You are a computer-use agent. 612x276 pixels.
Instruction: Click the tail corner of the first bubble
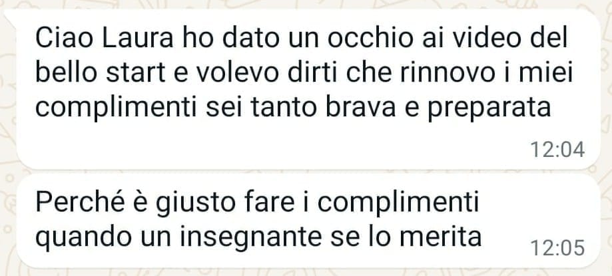pyautogui.click(x=10, y=15)
